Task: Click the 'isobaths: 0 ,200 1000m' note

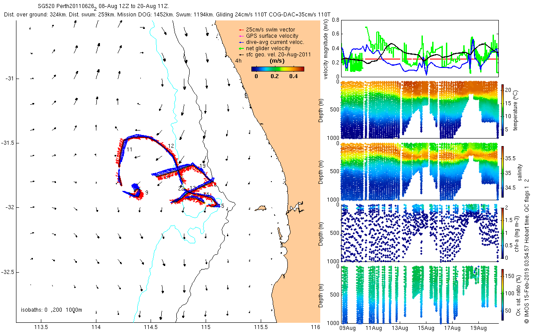Action: click(52, 310)
